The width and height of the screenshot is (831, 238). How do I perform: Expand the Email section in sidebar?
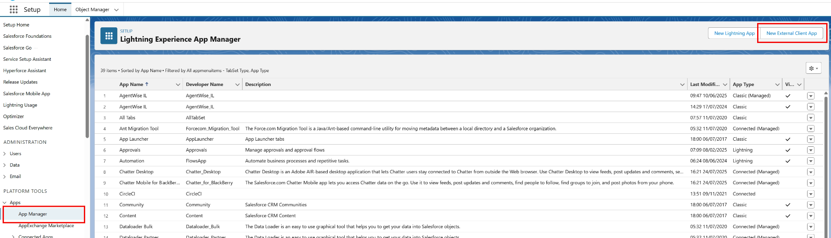point(5,176)
